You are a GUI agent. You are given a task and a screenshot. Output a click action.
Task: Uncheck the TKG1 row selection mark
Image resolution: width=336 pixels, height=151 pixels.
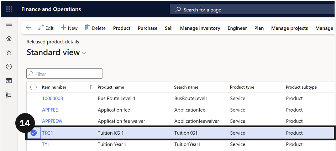point(33,133)
